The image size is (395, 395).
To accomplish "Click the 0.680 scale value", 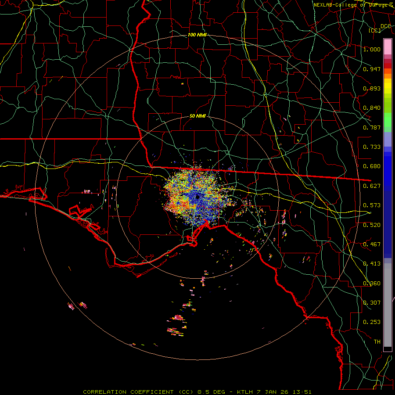I will pyautogui.click(x=372, y=166).
